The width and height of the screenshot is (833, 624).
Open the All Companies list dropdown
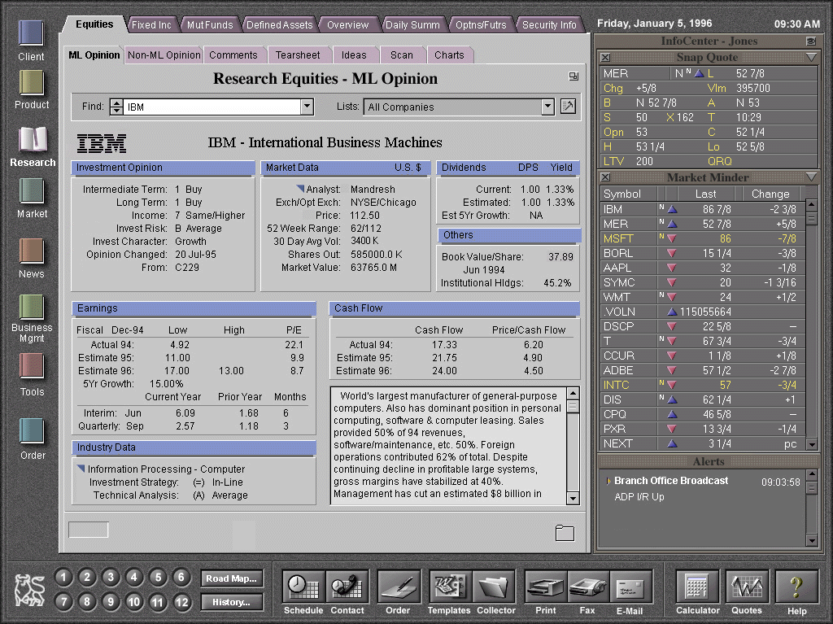547,107
